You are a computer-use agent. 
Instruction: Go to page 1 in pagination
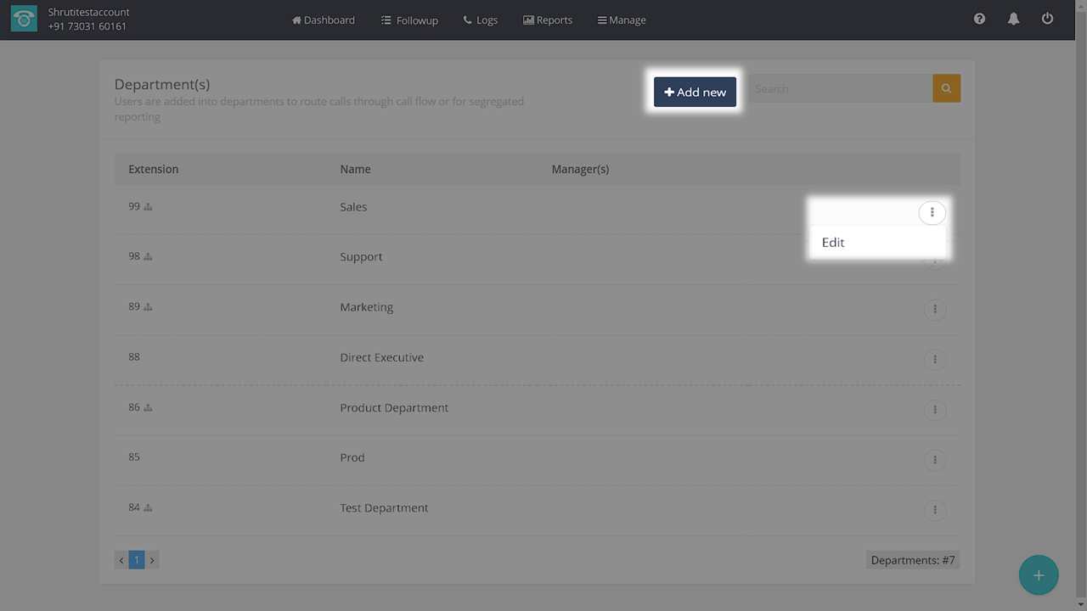point(137,560)
